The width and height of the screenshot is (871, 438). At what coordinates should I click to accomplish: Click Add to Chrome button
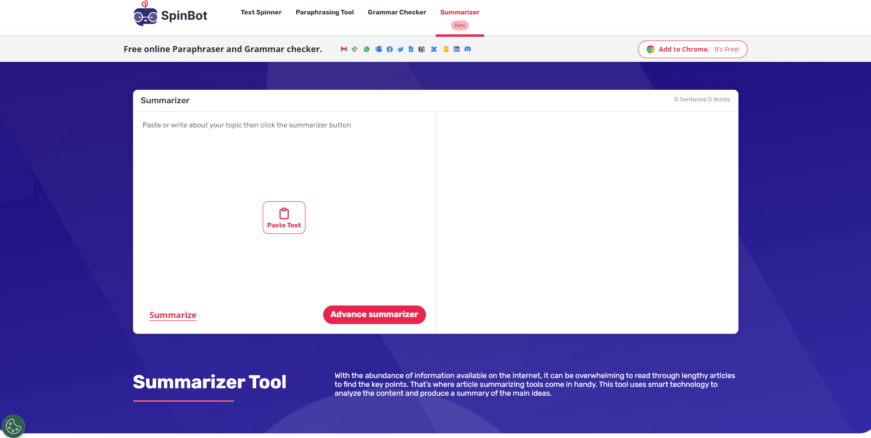click(x=692, y=49)
